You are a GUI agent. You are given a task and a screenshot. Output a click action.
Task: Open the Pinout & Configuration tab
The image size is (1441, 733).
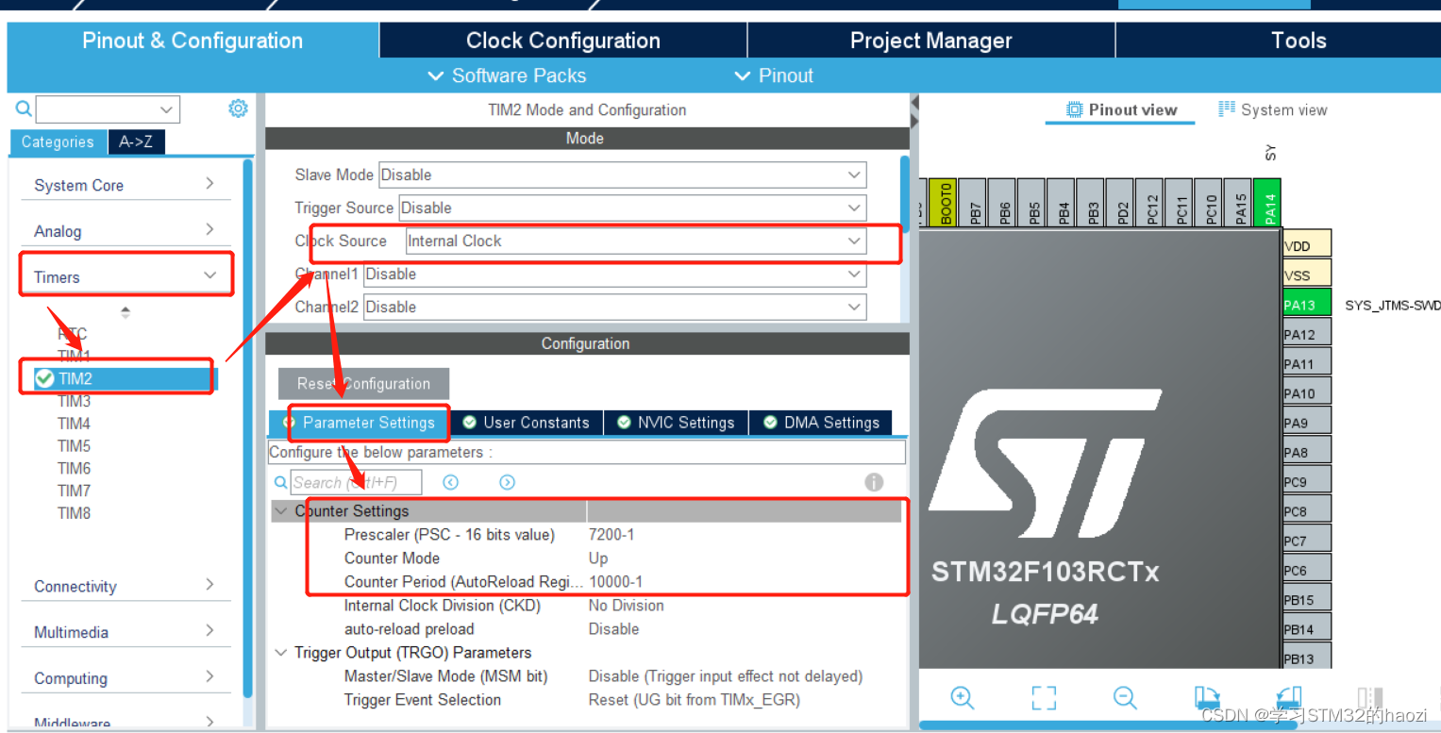click(193, 41)
